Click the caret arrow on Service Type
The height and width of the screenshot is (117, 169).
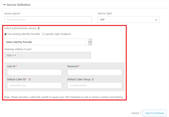(156, 20)
